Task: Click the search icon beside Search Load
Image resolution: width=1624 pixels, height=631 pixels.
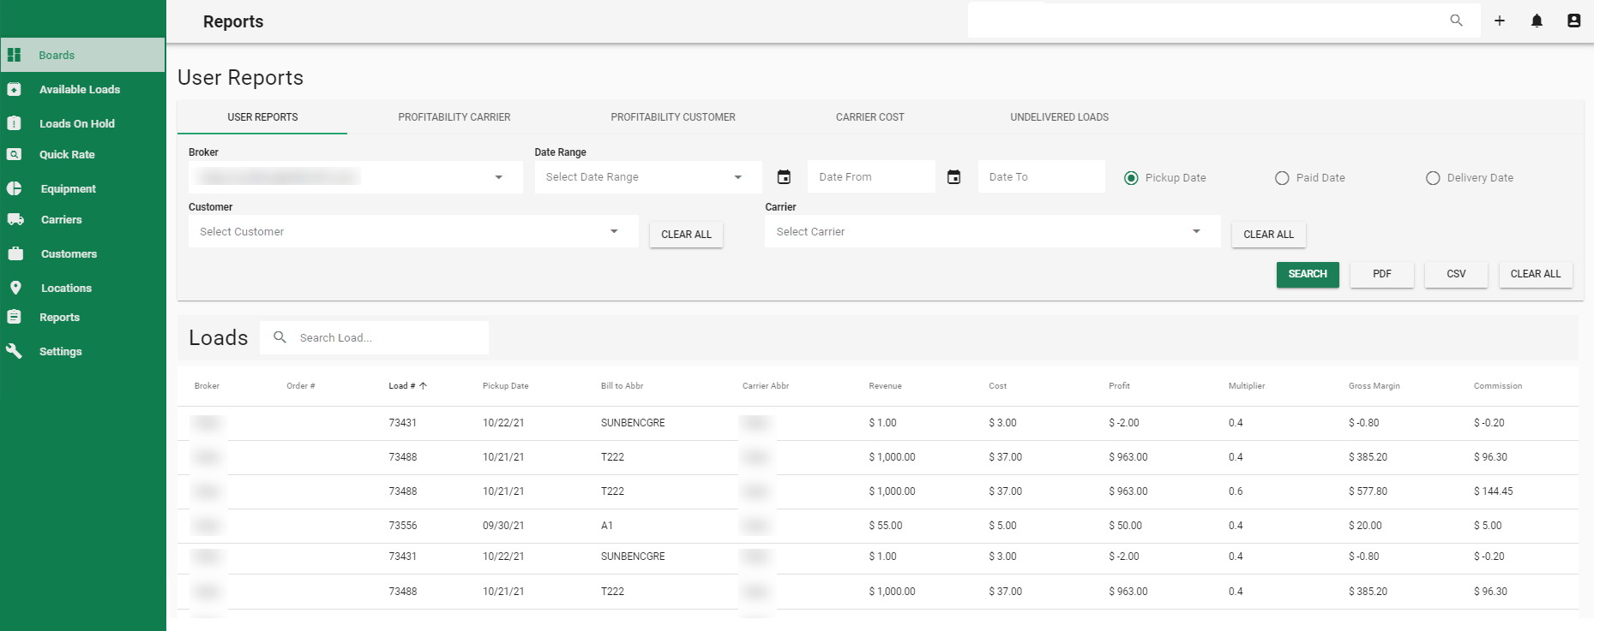Action: tap(280, 337)
